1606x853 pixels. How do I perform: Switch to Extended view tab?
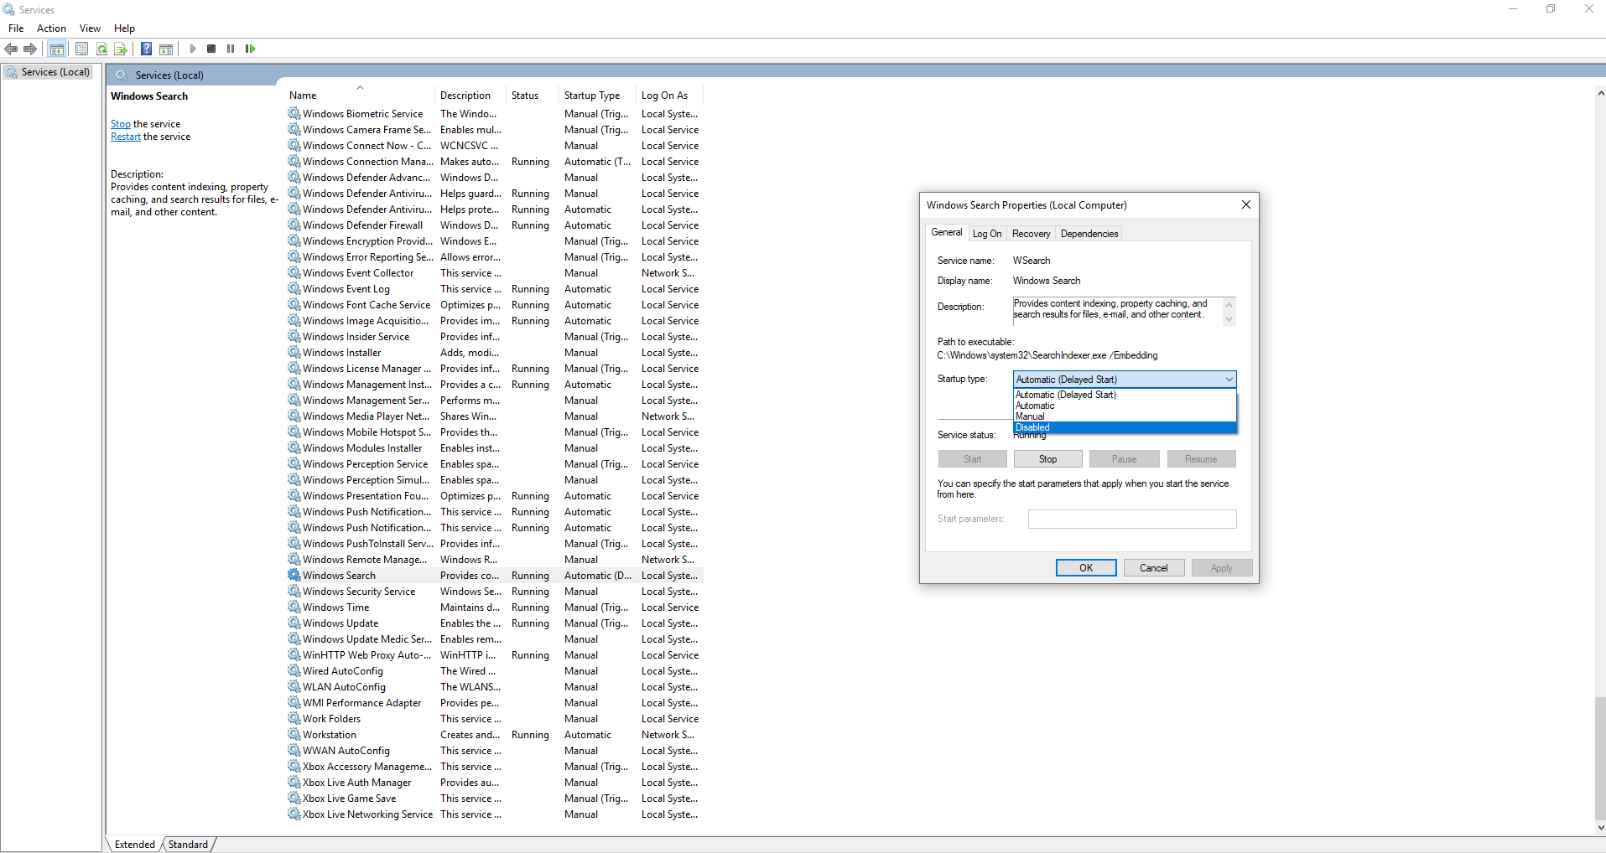134,845
